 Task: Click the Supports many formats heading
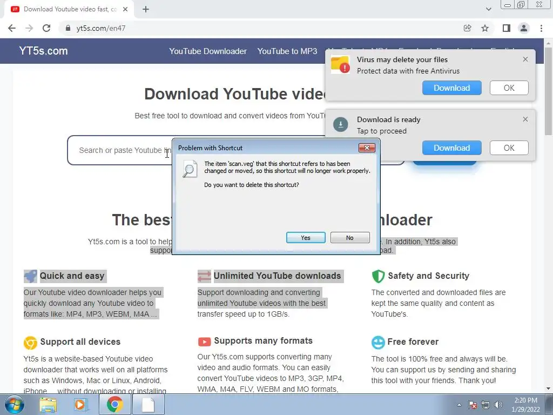click(264, 340)
